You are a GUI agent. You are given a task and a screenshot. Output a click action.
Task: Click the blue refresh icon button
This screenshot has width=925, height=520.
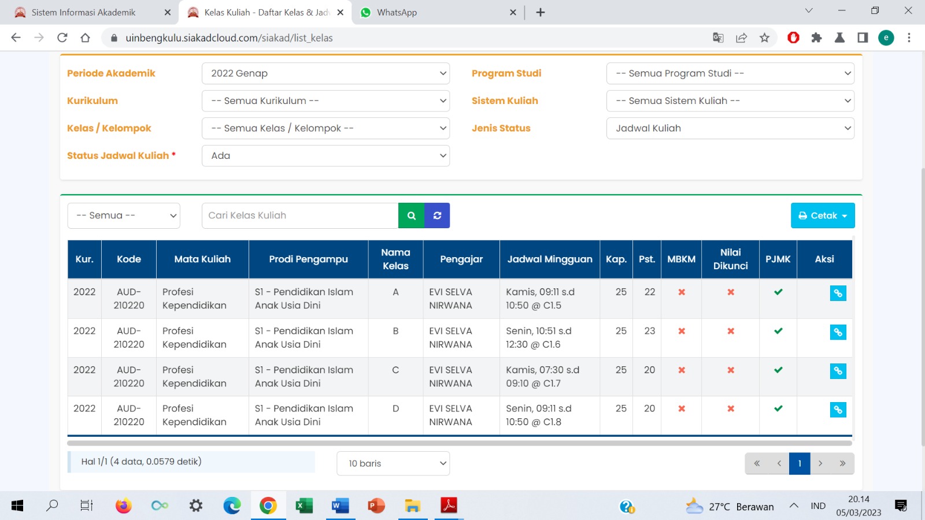coord(437,216)
